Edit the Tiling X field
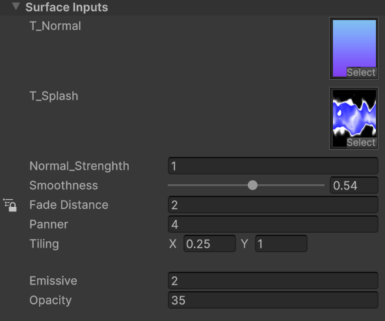 tap(209, 244)
